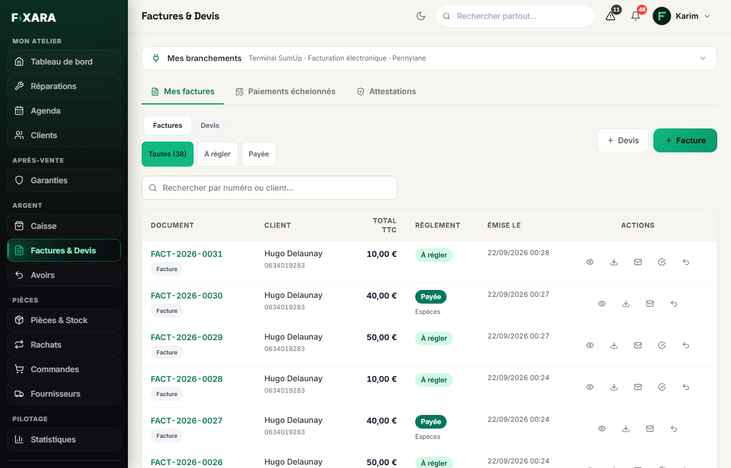Click the Rechercher par numéro ou client field
The height and width of the screenshot is (468, 731).
pos(270,188)
